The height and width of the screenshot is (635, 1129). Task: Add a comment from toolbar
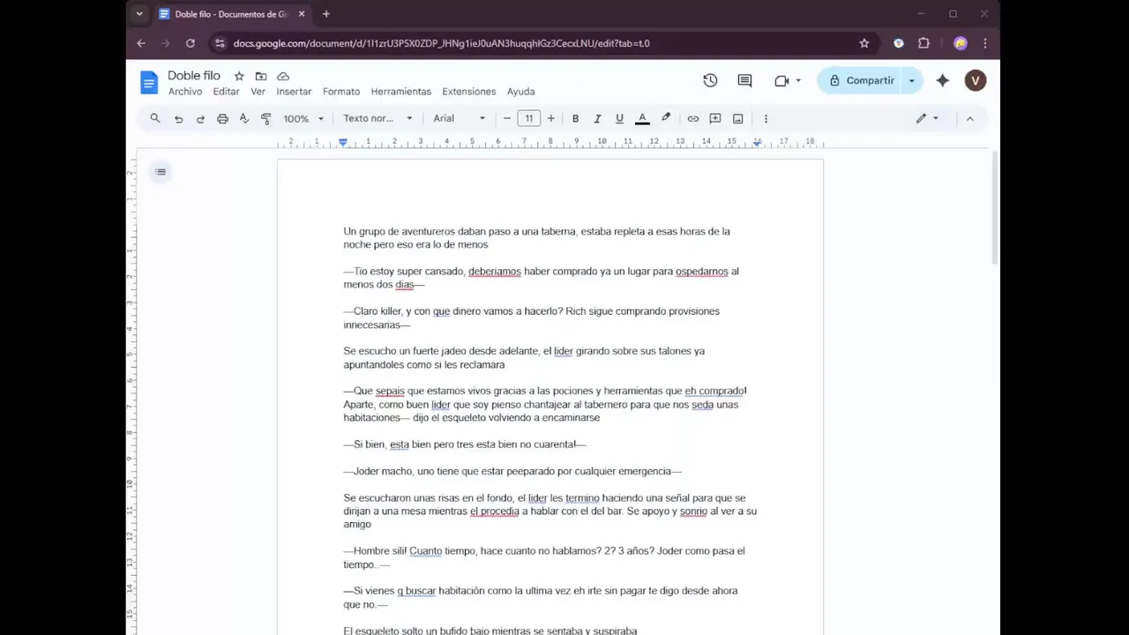click(715, 118)
